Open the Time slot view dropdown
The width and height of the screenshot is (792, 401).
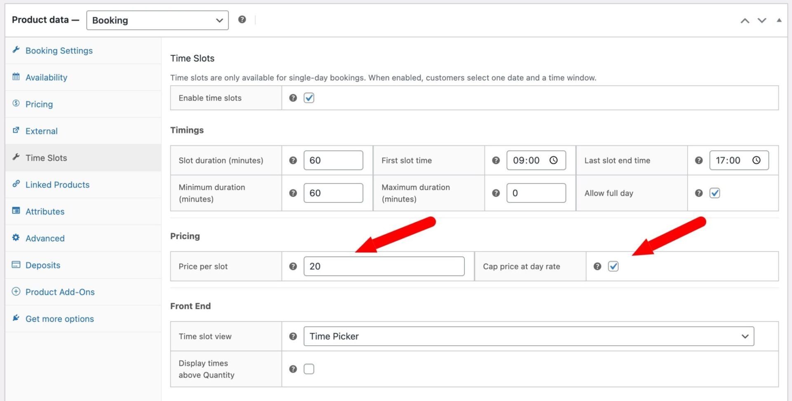(528, 336)
